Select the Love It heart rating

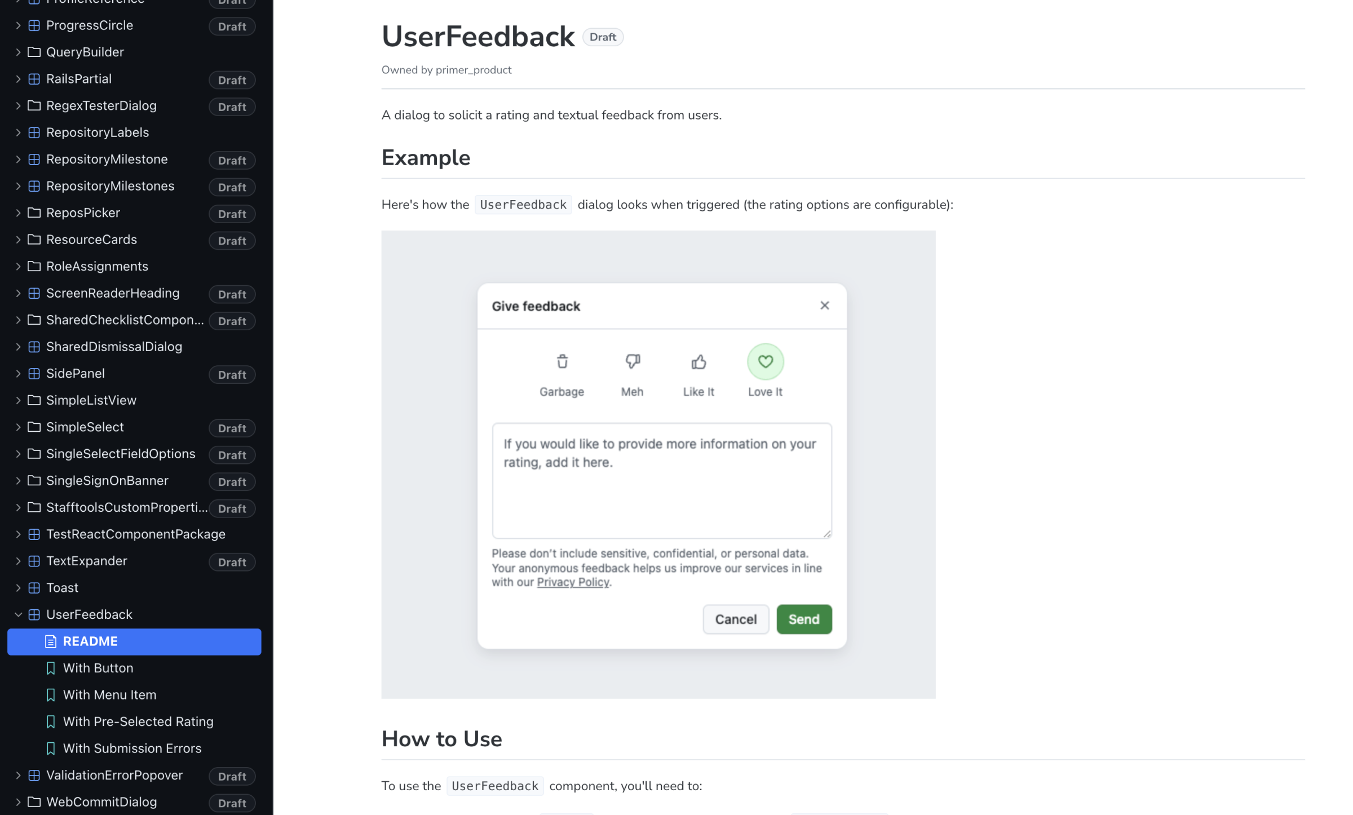tap(765, 361)
